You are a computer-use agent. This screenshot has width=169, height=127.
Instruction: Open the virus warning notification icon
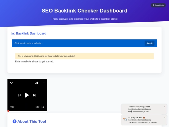(125, 119)
